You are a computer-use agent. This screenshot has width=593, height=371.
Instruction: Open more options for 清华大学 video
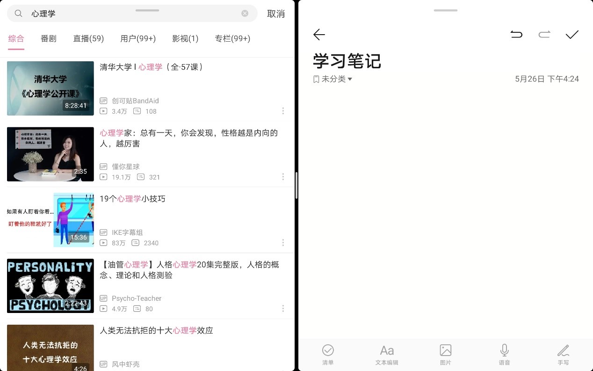click(283, 111)
